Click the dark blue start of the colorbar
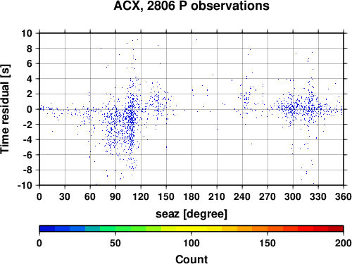Viewport: 352px width, 264px height. [47, 229]
